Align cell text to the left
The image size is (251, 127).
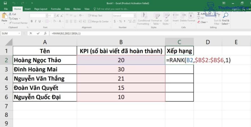(67, 21)
